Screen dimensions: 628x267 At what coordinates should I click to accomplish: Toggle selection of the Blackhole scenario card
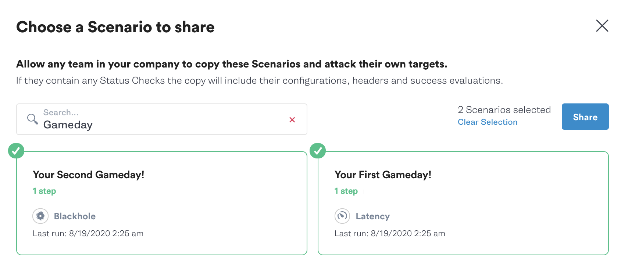(x=162, y=202)
